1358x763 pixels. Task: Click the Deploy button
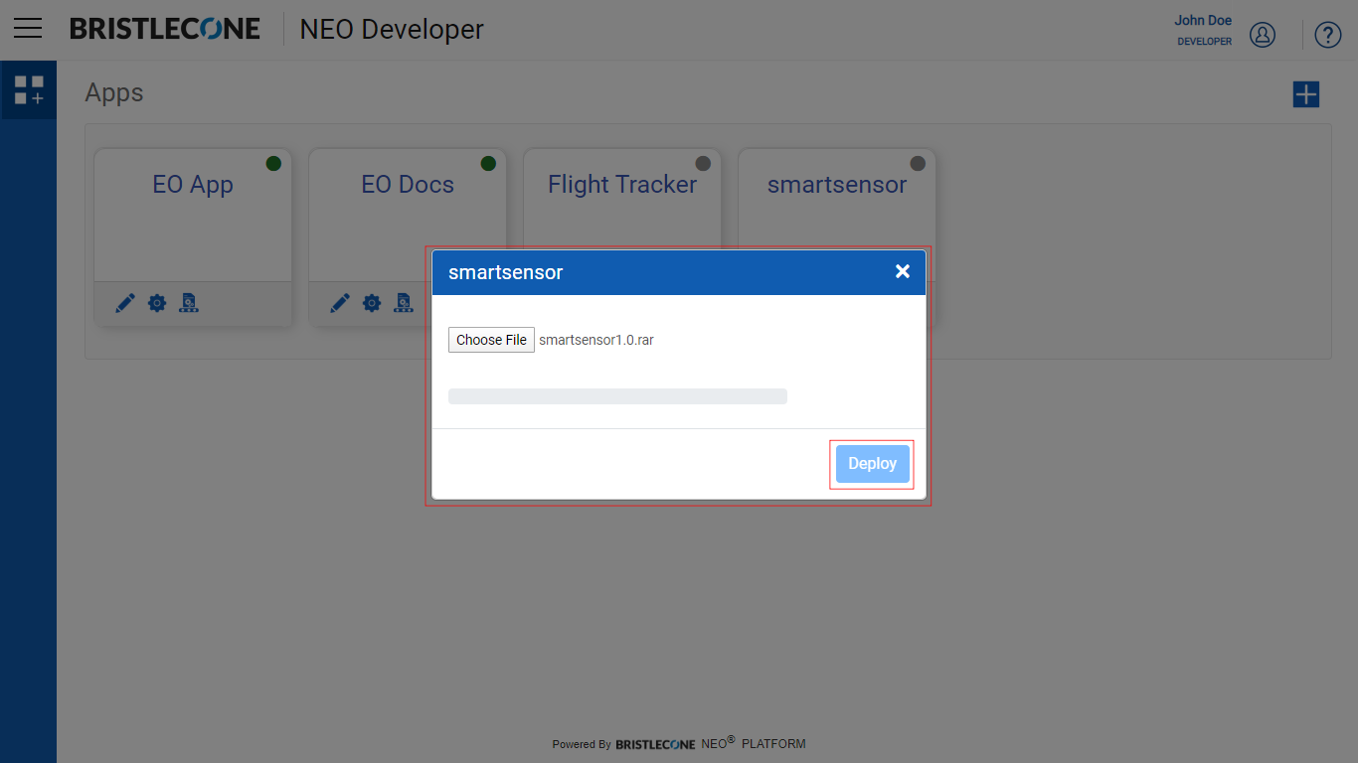(873, 464)
